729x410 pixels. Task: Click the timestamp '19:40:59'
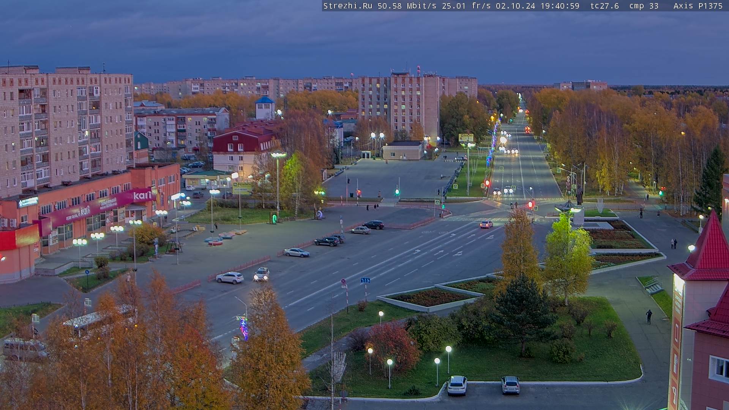pos(560,6)
